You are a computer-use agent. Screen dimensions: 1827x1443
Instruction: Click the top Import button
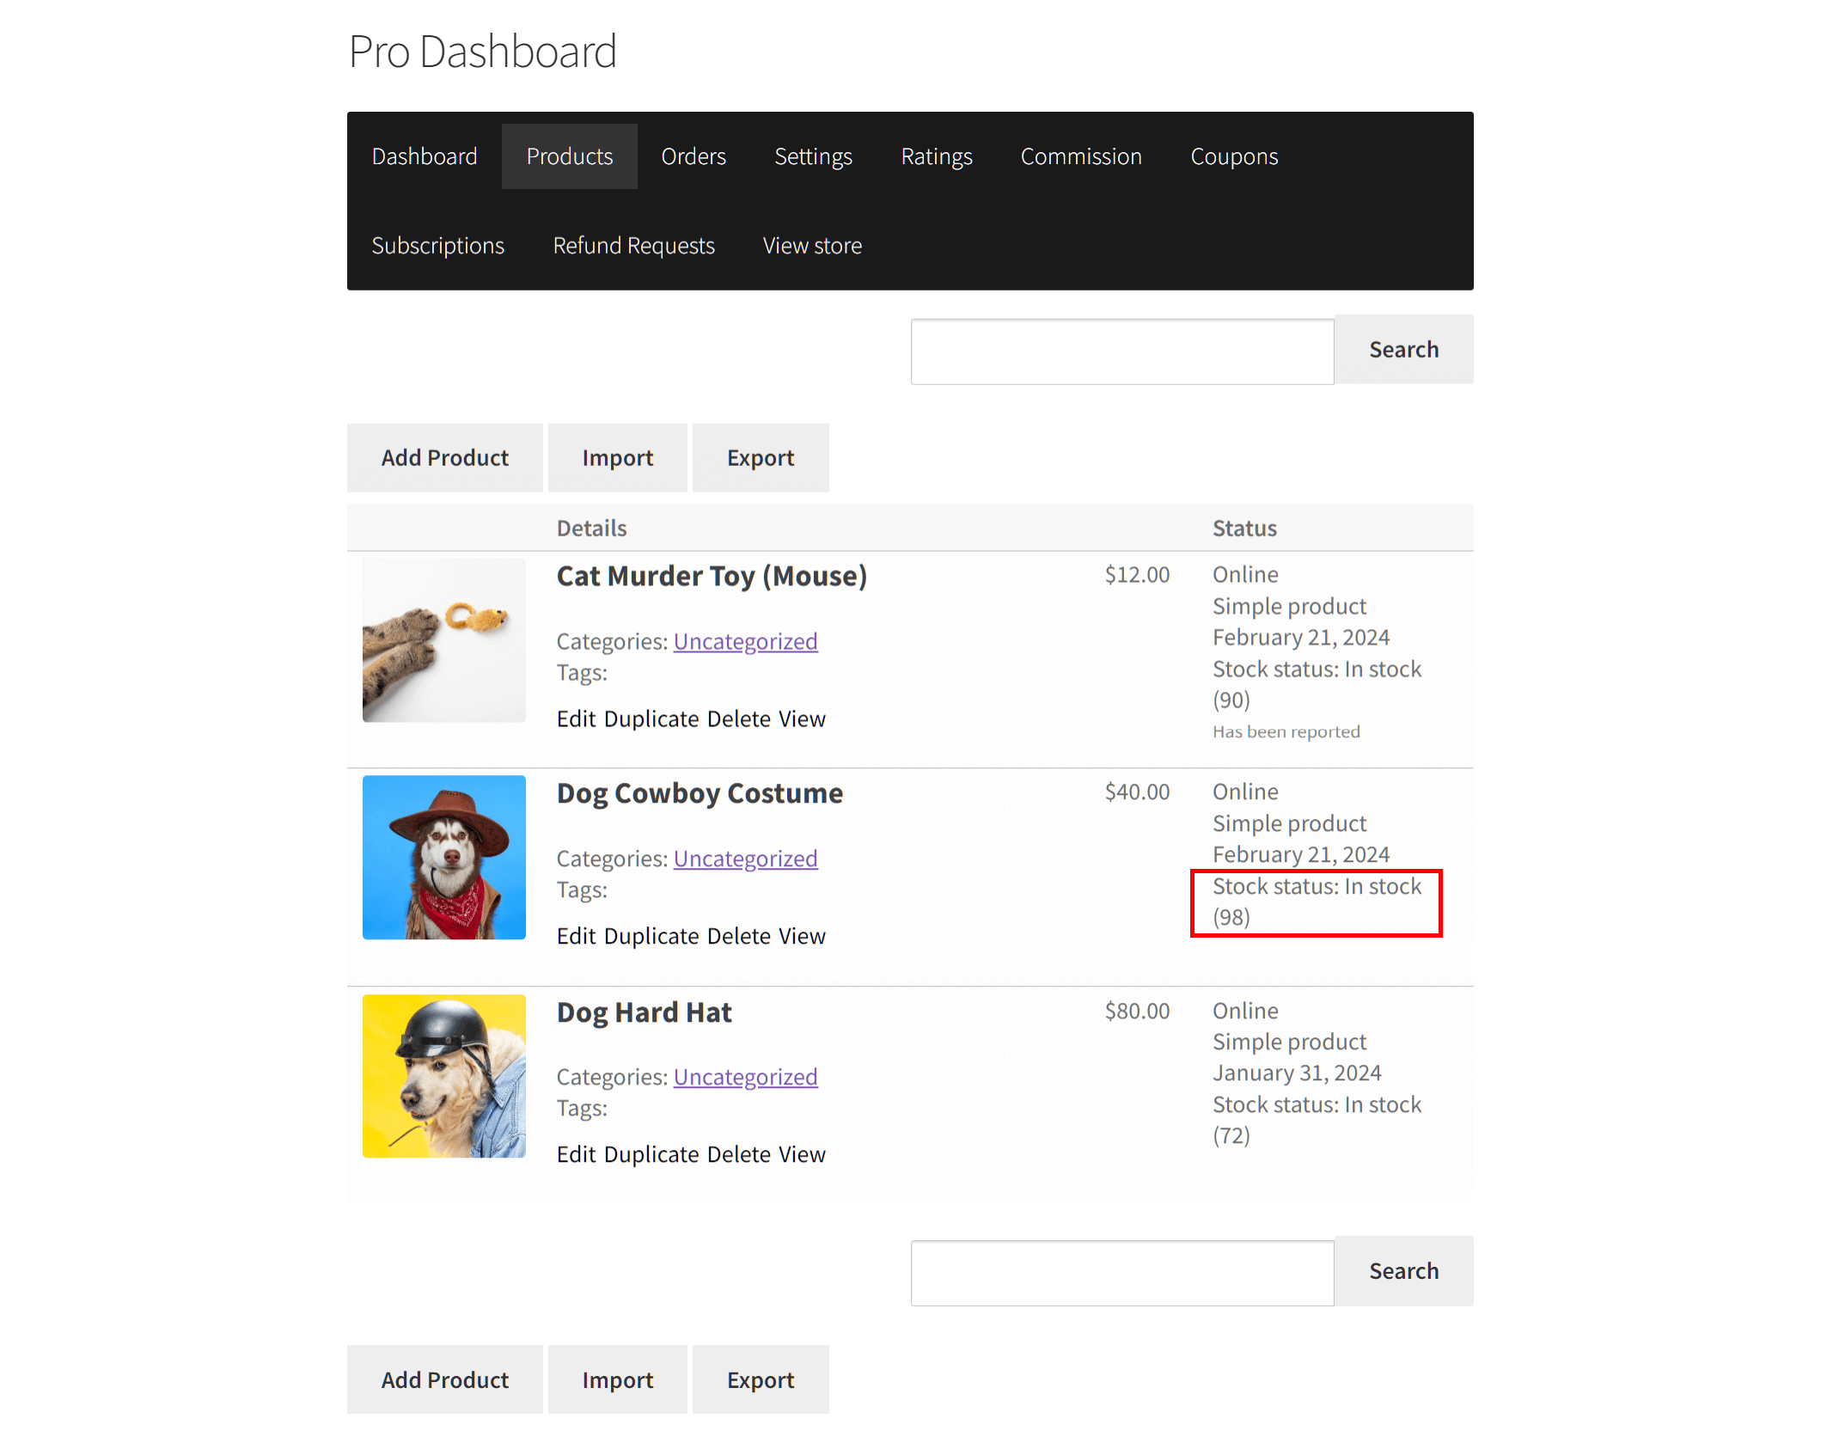[618, 457]
